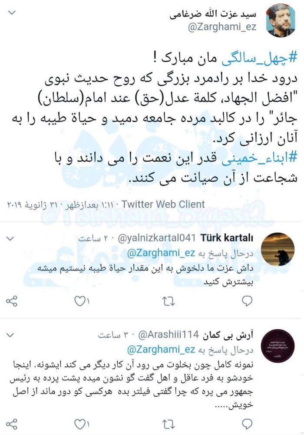304x435 pixels.
Task: Open the @yalnizkartal041 username link
Action: [157, 238]
